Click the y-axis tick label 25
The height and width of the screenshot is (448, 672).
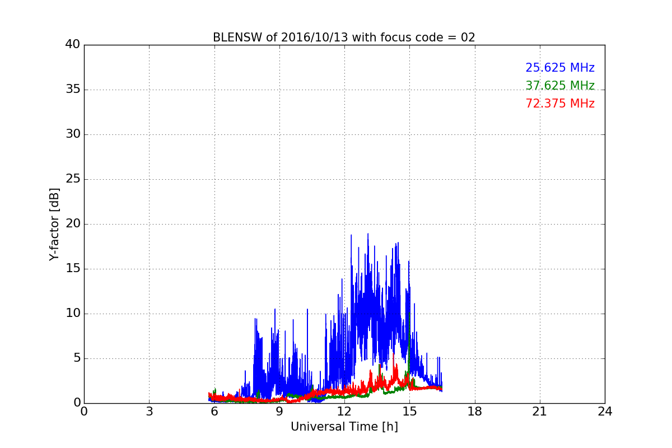coord(73,179)
